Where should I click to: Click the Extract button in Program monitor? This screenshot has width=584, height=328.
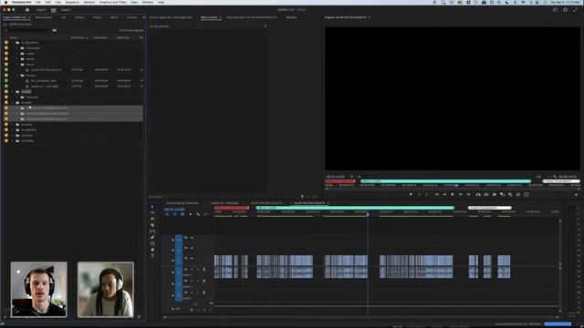coord(486,194)
